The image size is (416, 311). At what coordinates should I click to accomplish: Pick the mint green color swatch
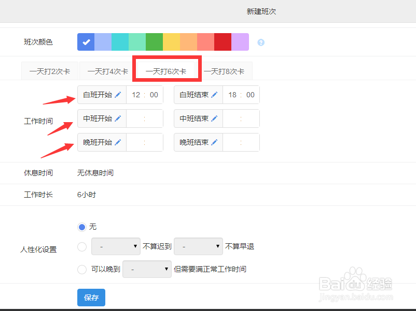pos(137,42)
